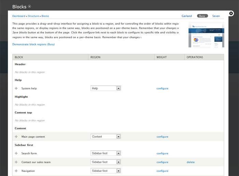
Task: Open the region dropdown for Contact our sales team
Action: pyautogui.click(x=106, y=162)
